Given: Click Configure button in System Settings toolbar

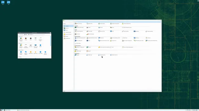Looking at the screenshot, I should point(30,35).
